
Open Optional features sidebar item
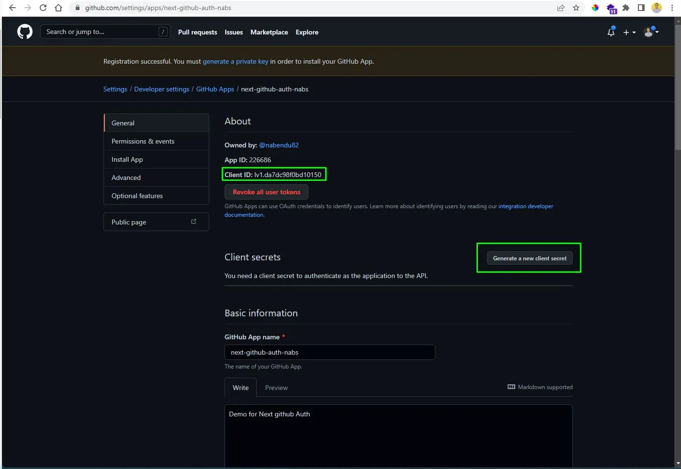pos(156,196)
